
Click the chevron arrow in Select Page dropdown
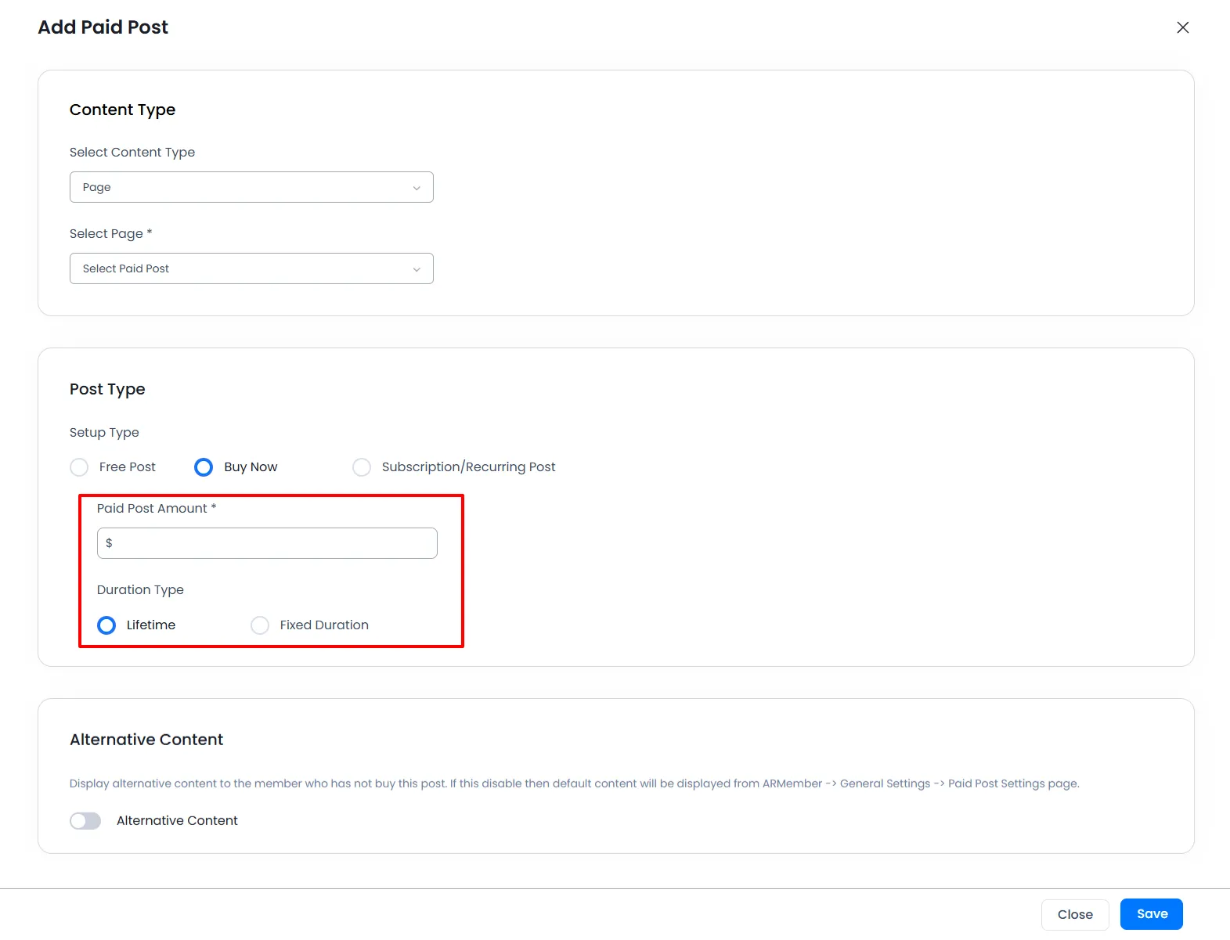(417, 269)
